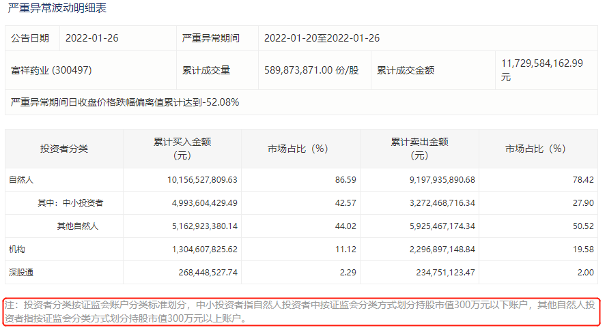This screenshot has width=607, height=332.
Task: Click the share value 11.12
Action: (345, 250)
